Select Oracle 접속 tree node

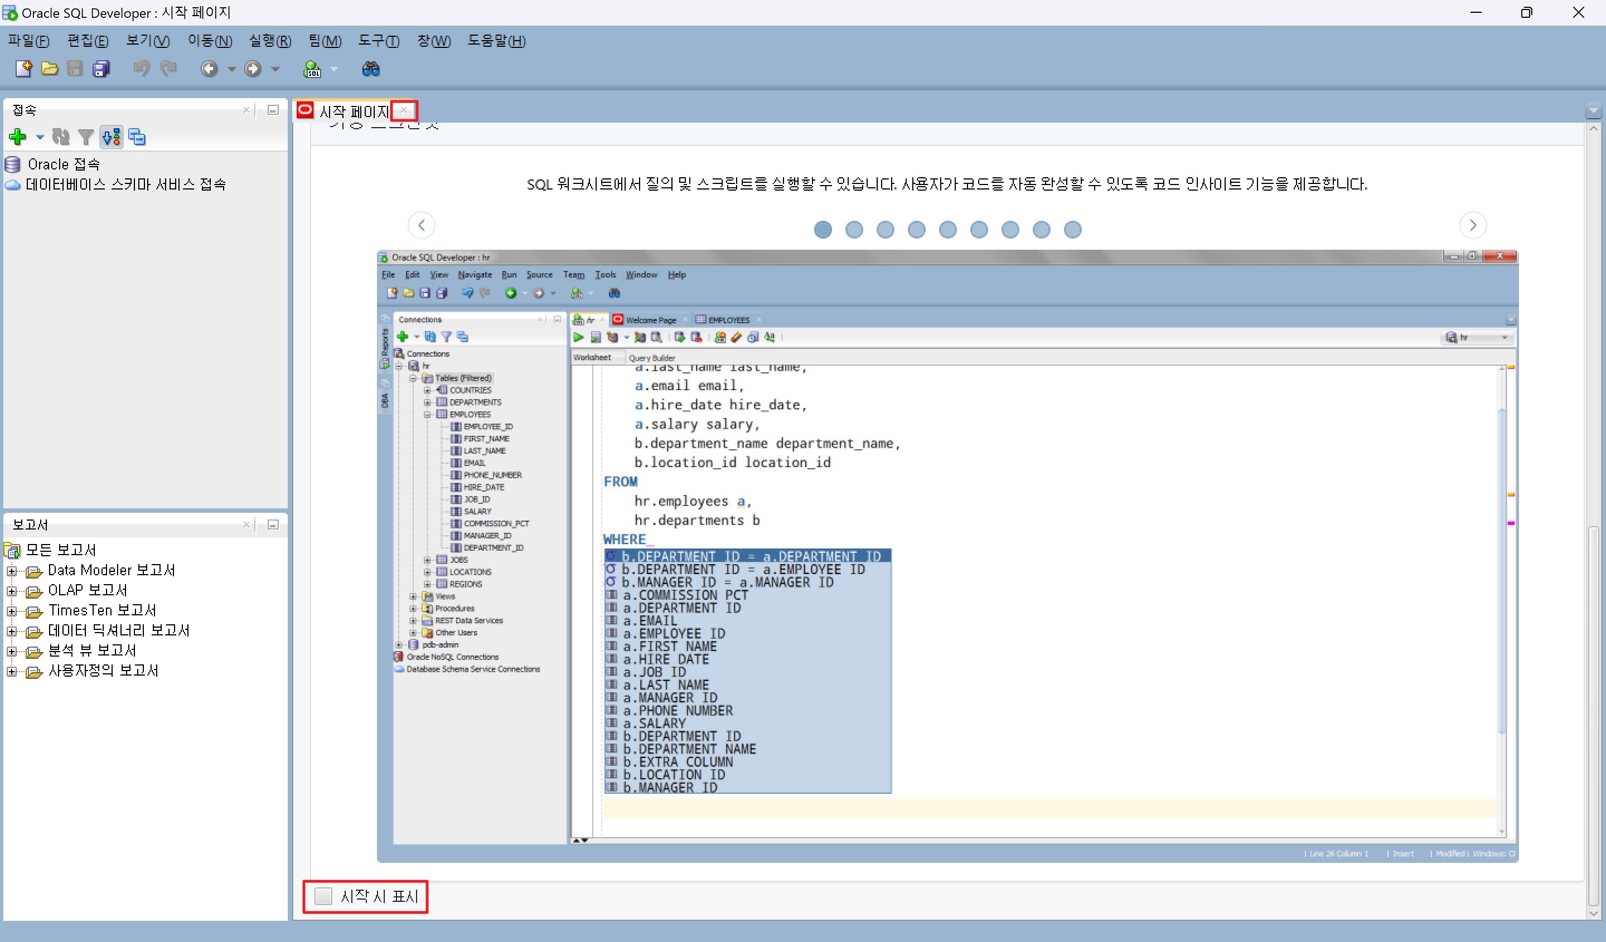(64, 164)
